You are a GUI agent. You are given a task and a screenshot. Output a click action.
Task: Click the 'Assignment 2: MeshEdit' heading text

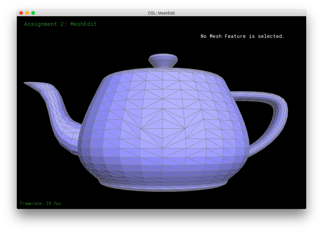point(61,24)
